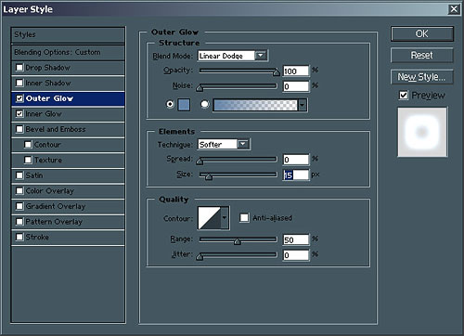This screenshot has height=336, width=464.
Task: Select the solid color radio button
Action: (x=170, y=104)
